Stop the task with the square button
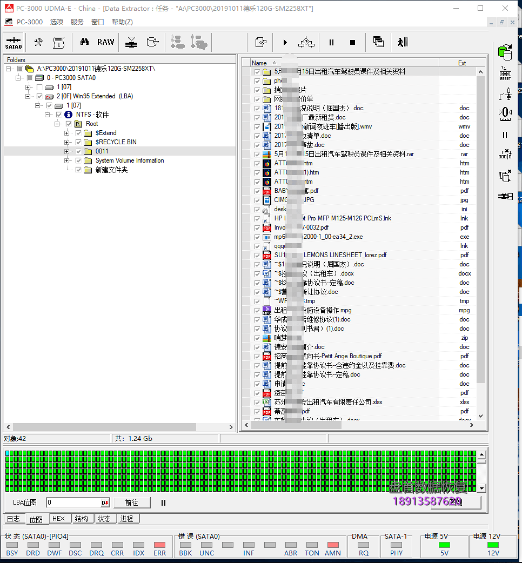Screen dimensions: 522x563 click(x=352, y=42)
